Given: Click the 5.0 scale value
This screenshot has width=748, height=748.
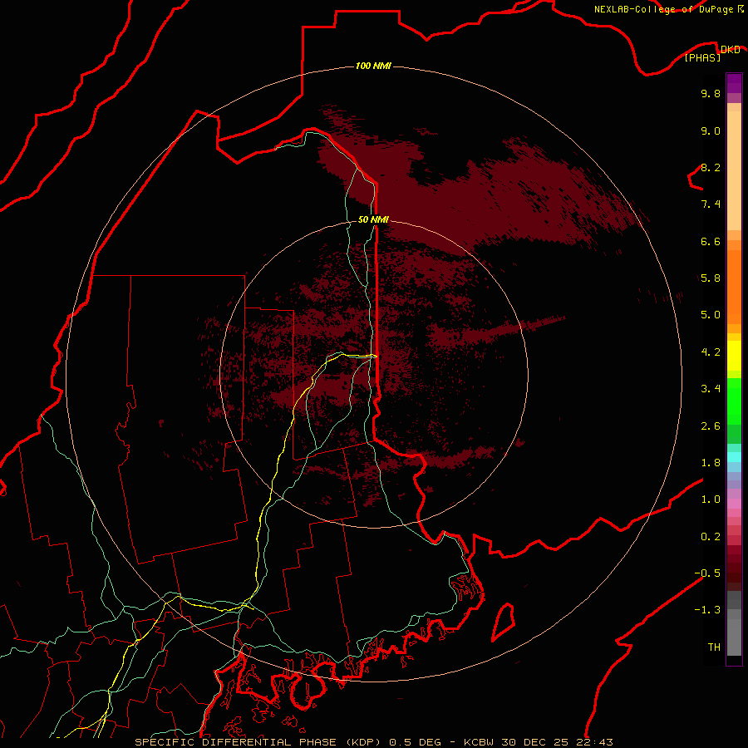Looking at the screenshot, I should tap(711, 315).
